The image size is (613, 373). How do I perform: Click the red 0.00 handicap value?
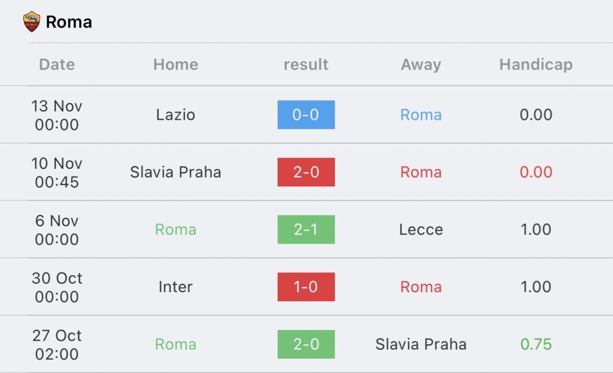click(536, 172)
